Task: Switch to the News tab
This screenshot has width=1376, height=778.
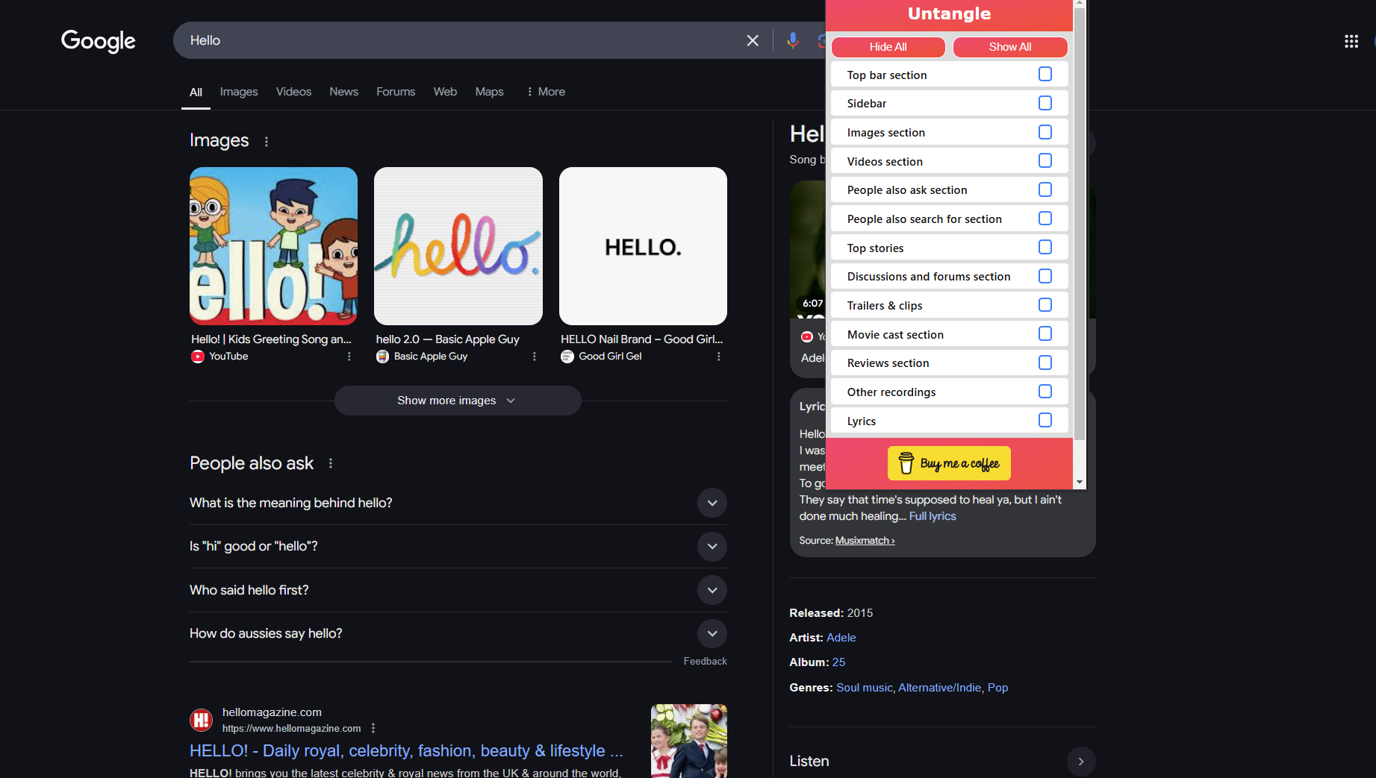Action: pos(343,92)
